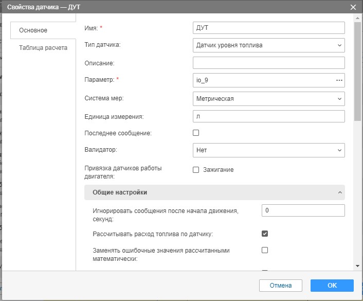This screenshot has height=301, width=363.
Task: Uncheck Рассчитывать расход топлива по датчику
Action: pyautogui.click(x=265, y=234)
